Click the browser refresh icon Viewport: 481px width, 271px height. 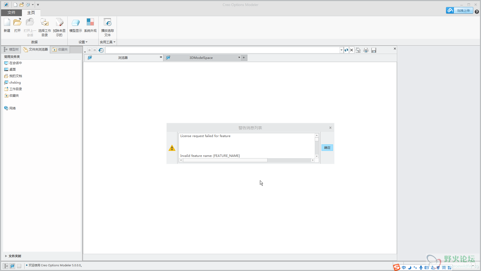346,50
